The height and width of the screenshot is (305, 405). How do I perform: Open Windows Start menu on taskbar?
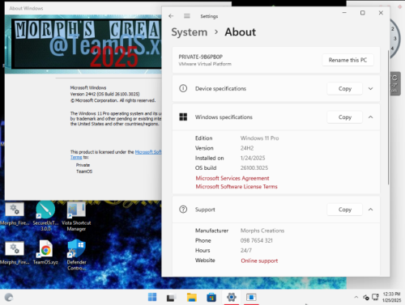(152, 297)
